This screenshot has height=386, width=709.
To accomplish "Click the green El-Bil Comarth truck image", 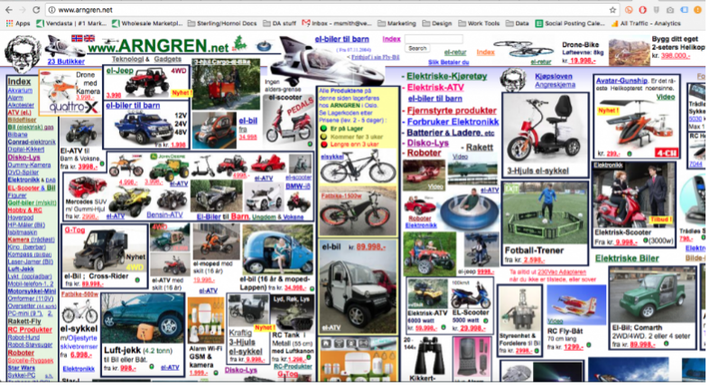I will click(x=652, y=296).
